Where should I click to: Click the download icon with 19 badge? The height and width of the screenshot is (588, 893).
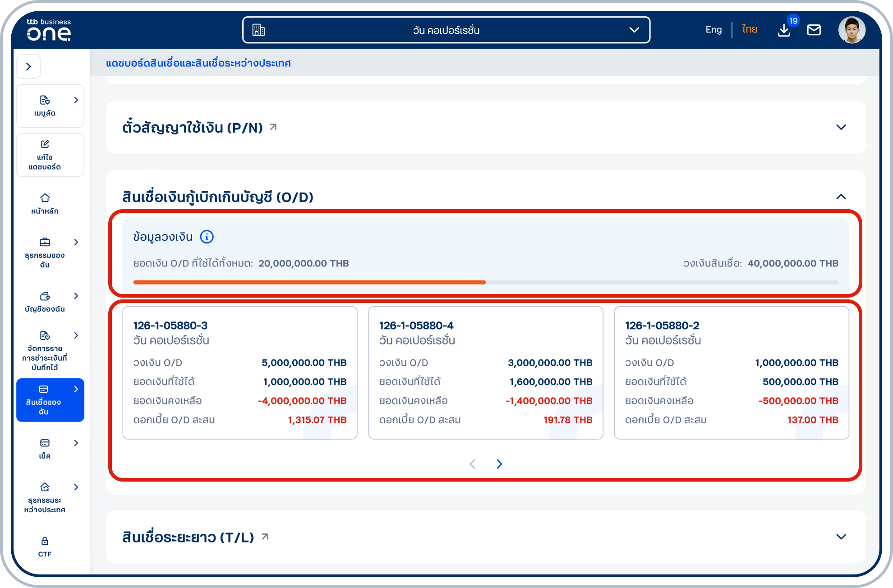(x=784, y=30)
